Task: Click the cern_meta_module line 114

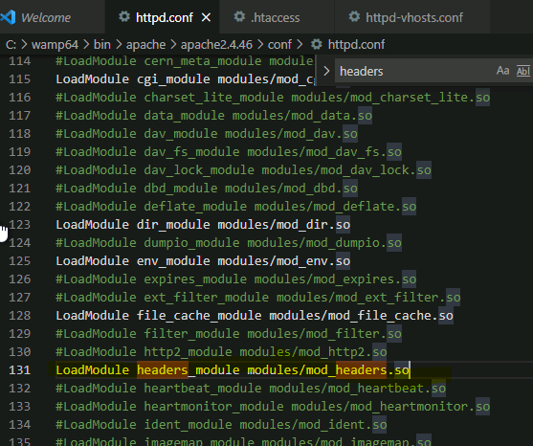Action: [x=185, y=61]
